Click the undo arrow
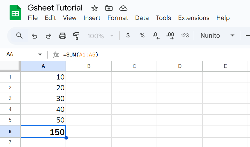The image size is (250, 147). tap(34, 36)
